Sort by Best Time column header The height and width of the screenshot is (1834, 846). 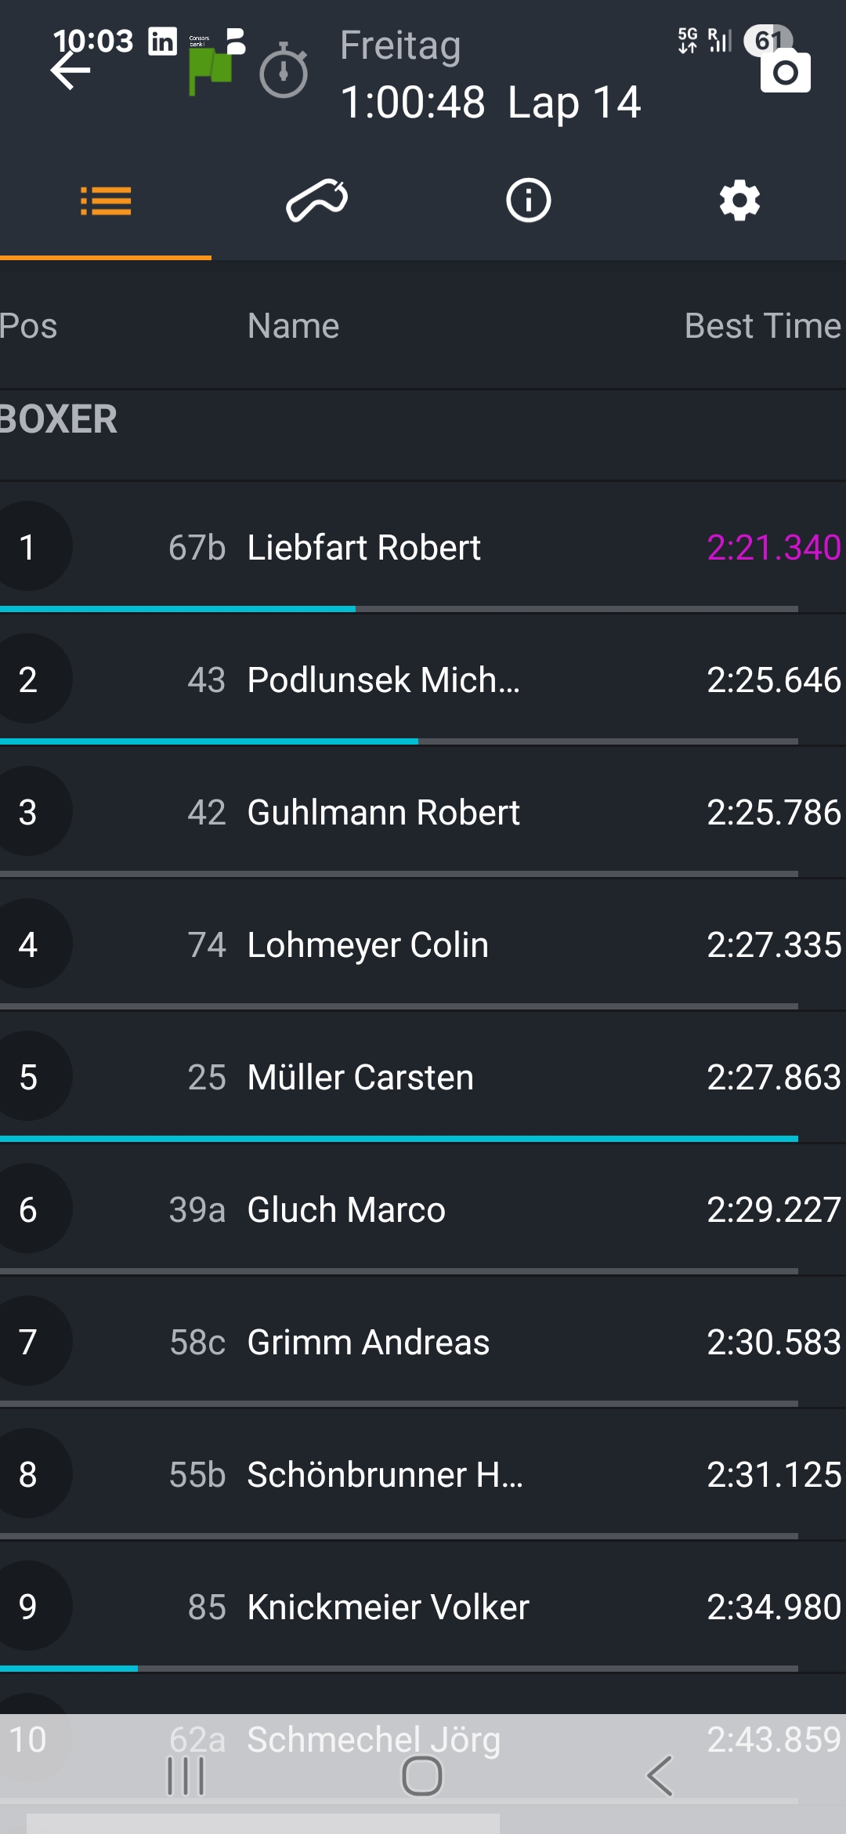(x=762, y=326)
